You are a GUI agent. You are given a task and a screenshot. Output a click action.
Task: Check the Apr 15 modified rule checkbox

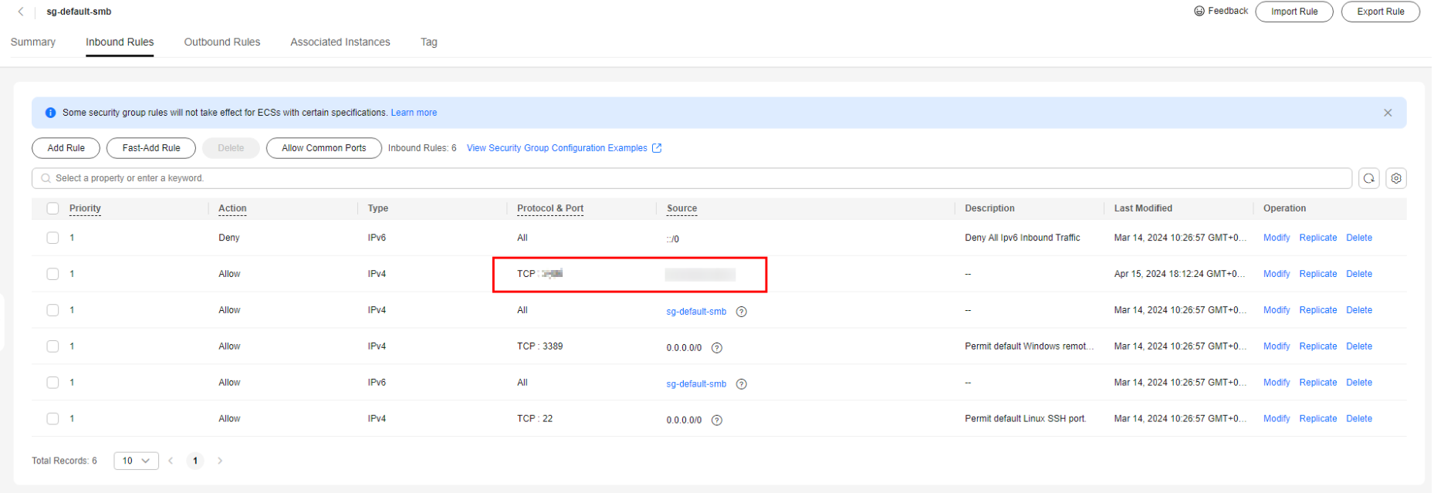coord(52,274)
